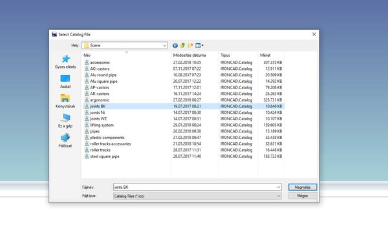Select the pipes catalog file icon
Screen dimensions: 388x234
[x=87, y=131]
